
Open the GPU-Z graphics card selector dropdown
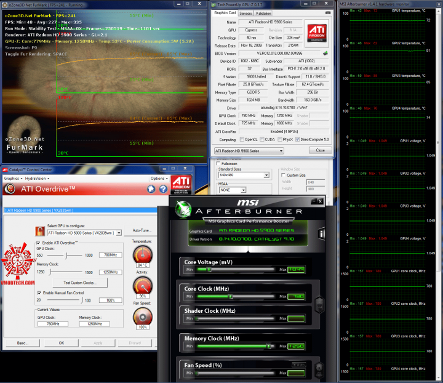[x=249, y=151]
